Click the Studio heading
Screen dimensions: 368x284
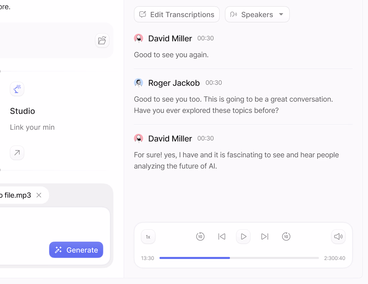[22, 111]
